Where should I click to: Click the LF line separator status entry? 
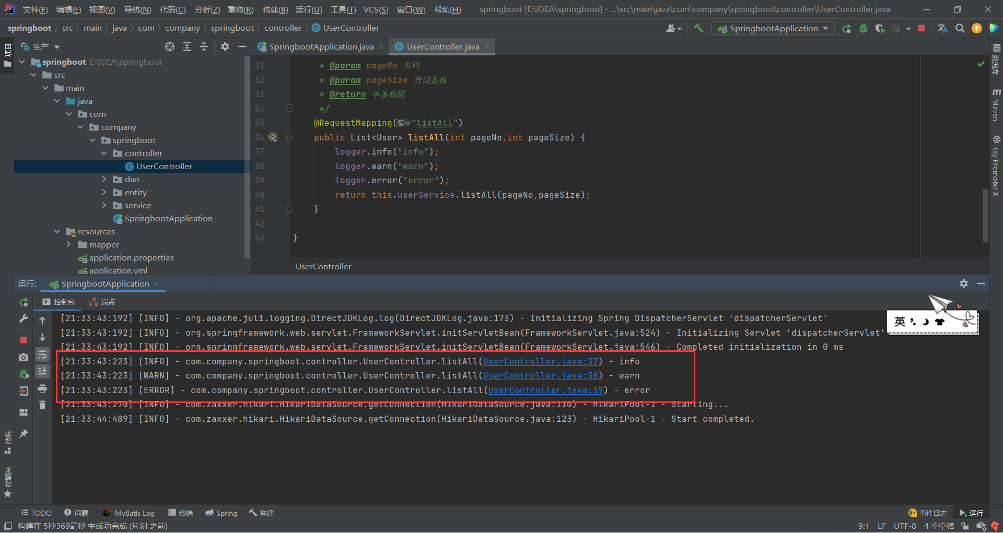[x=882, y=526]
